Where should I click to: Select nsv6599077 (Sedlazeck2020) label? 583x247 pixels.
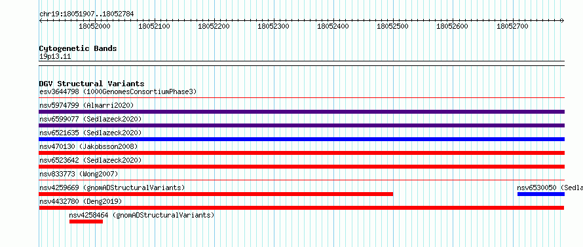(x=90, y=119)
